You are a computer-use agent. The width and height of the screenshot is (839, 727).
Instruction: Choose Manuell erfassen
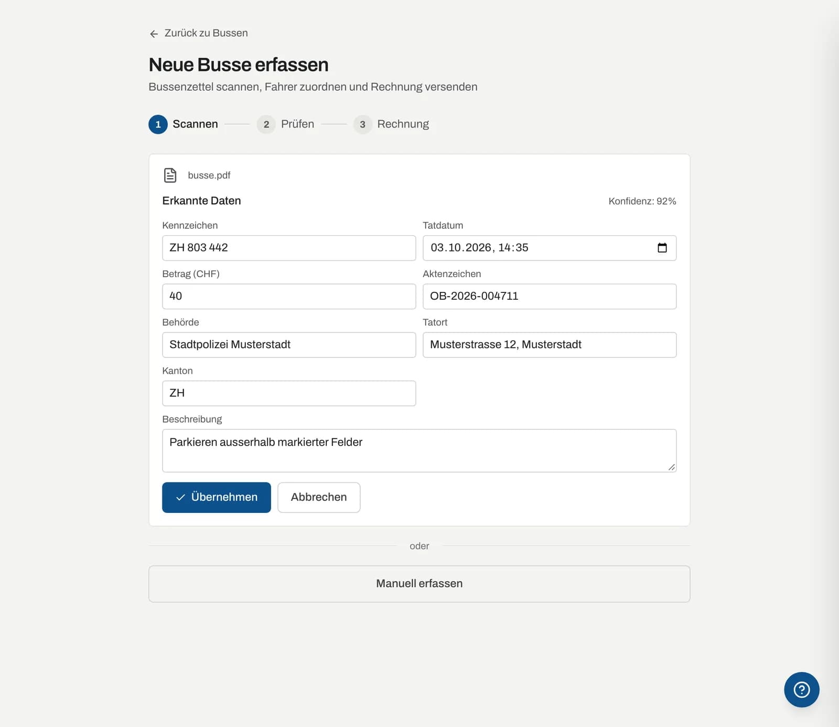(x=419, y=583)
